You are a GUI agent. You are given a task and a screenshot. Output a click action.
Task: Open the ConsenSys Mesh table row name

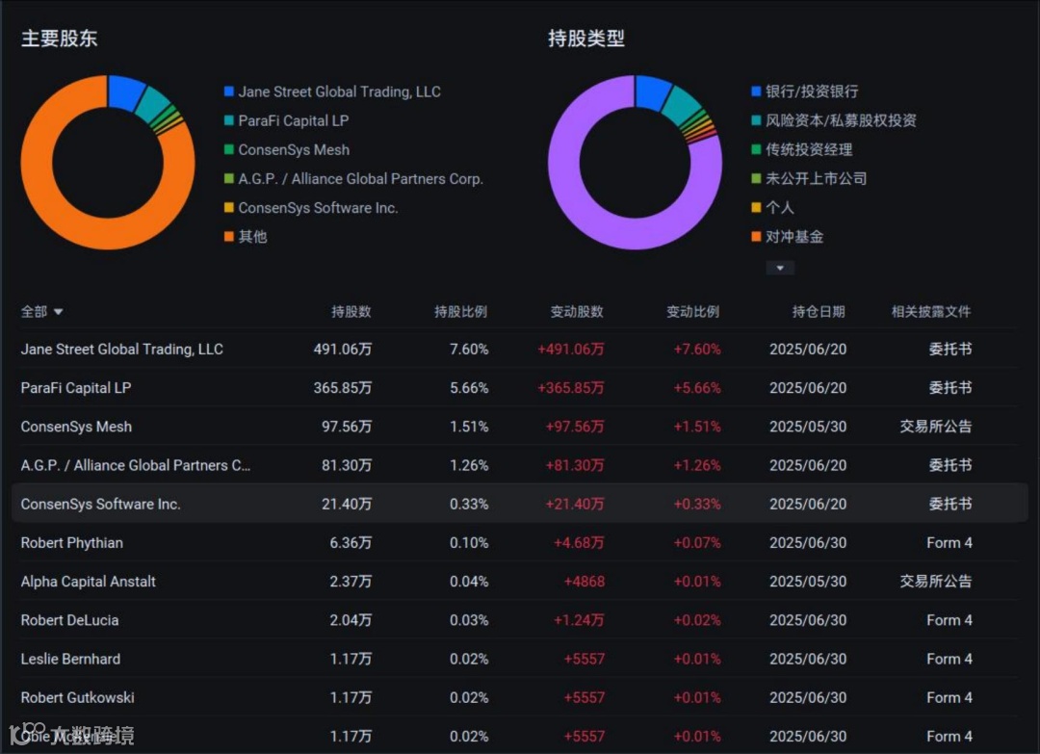point(76,427)
